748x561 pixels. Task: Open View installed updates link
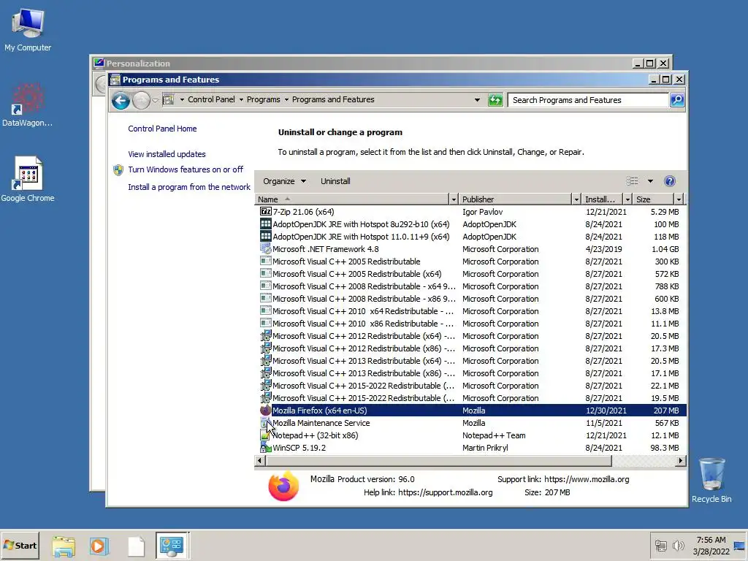(167, 154)
